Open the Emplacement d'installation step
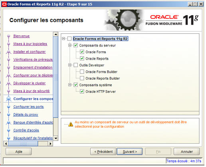Viewport: 206px width, 167px height. pos(33,67)
